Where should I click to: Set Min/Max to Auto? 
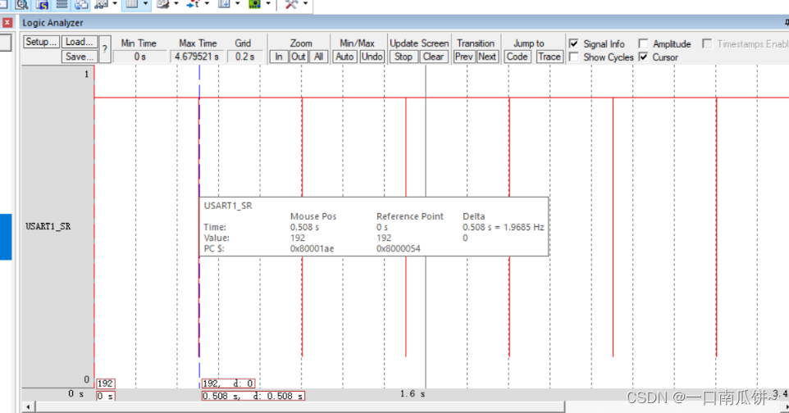344,57
